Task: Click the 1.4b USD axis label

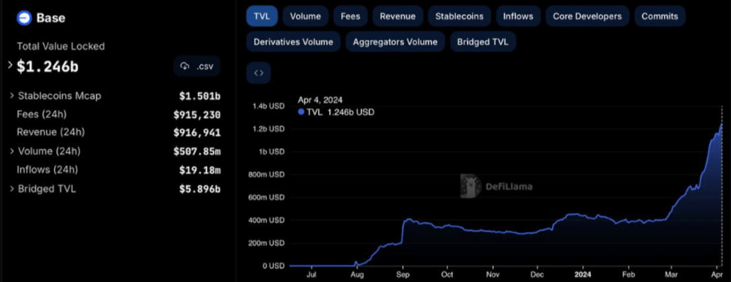Action: click(x=268, y=106)
